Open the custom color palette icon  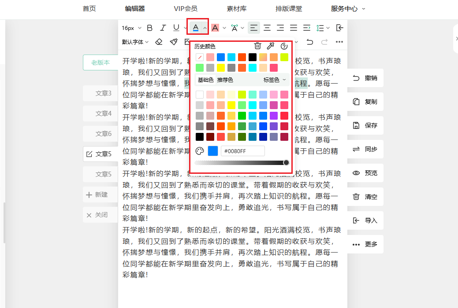(x=200, y=151)
